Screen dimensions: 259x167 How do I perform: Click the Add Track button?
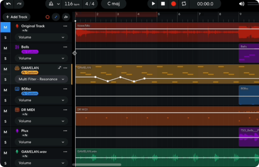[x=17, y=17]
